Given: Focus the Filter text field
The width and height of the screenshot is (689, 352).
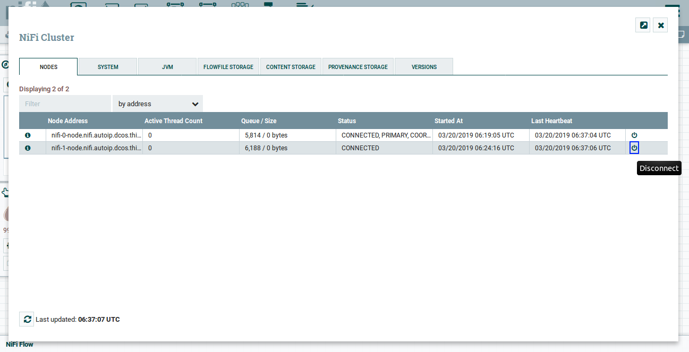Looking at the screenshot, I should pyautogui.click(x=65, y=104).
